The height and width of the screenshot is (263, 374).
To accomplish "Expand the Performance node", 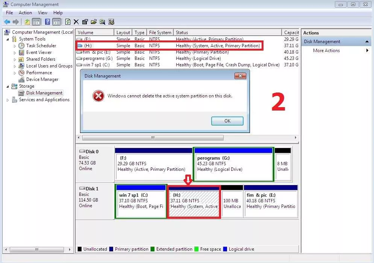I will (x=15, y=73).
